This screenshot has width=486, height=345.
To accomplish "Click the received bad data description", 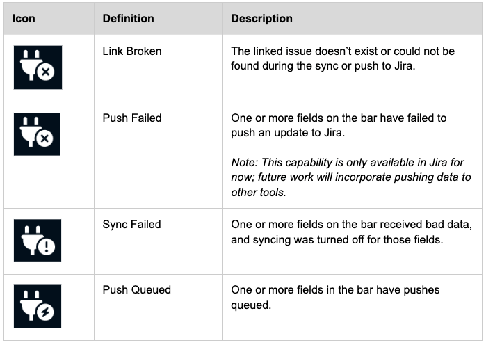I will [352, 232].
